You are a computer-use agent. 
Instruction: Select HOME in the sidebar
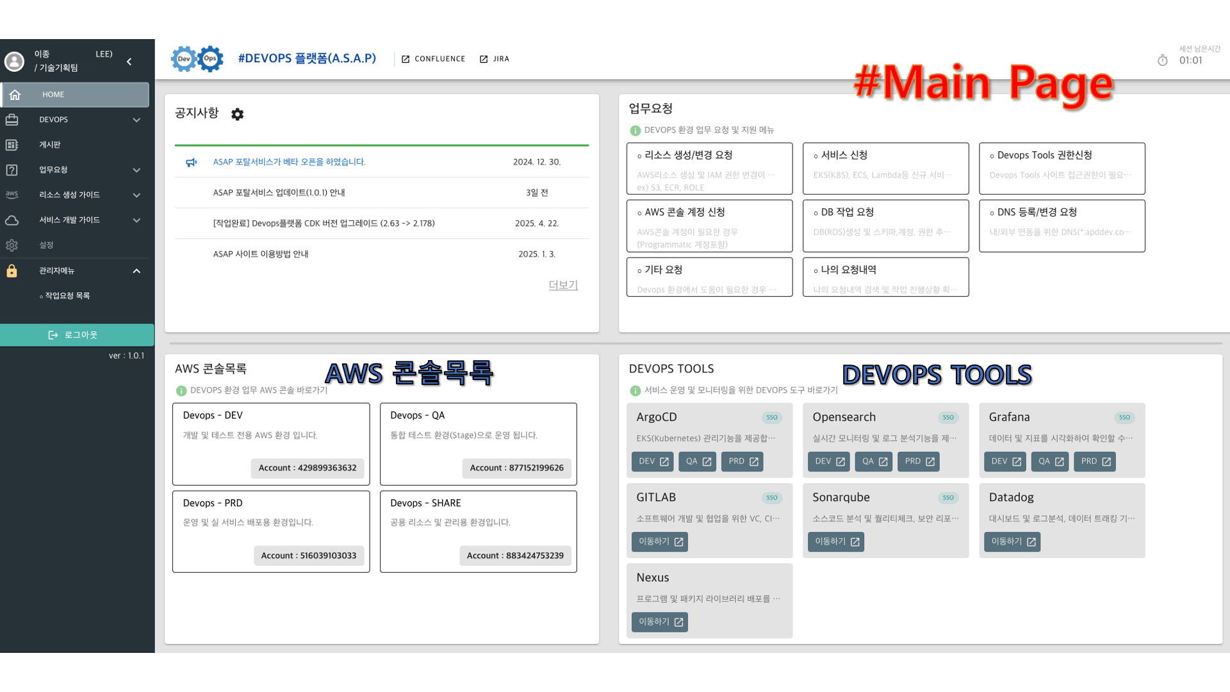point(76,95)
